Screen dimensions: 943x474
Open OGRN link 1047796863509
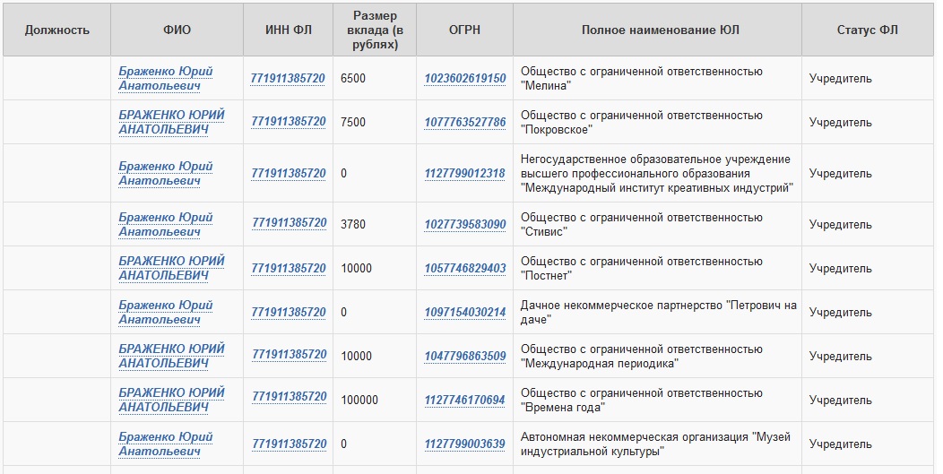click(x=464, y=357)
